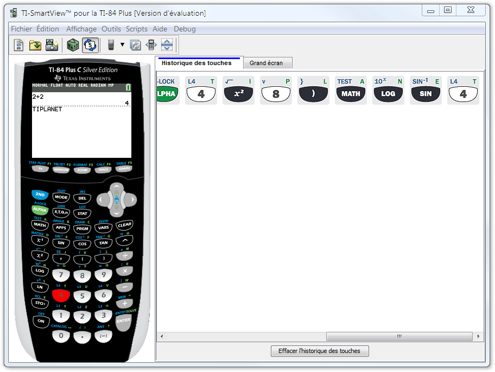Tap the plus key on calculator

pos(124,304)
